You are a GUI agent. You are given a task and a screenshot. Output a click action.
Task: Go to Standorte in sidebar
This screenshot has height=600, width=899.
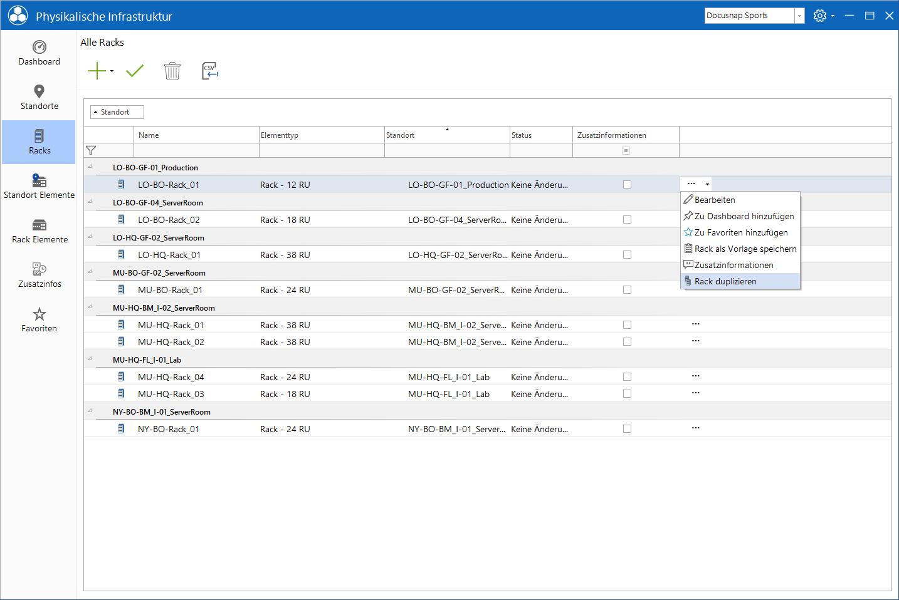pyautogui.click(x=39, y=98)
